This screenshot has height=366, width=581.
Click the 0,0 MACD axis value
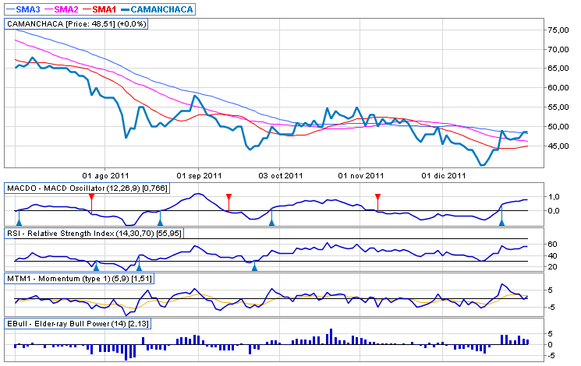pyautogui.click(x=554, y=210)
